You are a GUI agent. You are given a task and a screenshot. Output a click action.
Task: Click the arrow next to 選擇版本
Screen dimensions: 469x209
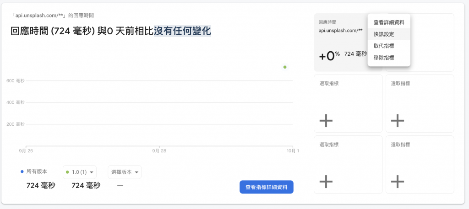(x=136, y=172)
